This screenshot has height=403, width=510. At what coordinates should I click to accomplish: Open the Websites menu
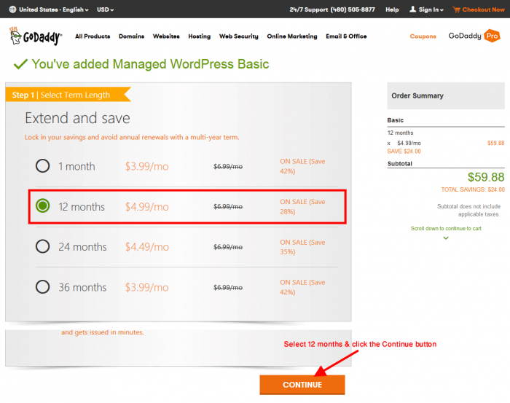(166, 36)
